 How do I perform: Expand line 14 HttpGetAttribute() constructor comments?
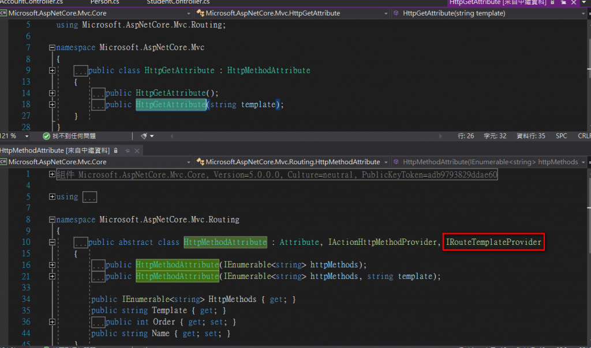coord(52,93)
